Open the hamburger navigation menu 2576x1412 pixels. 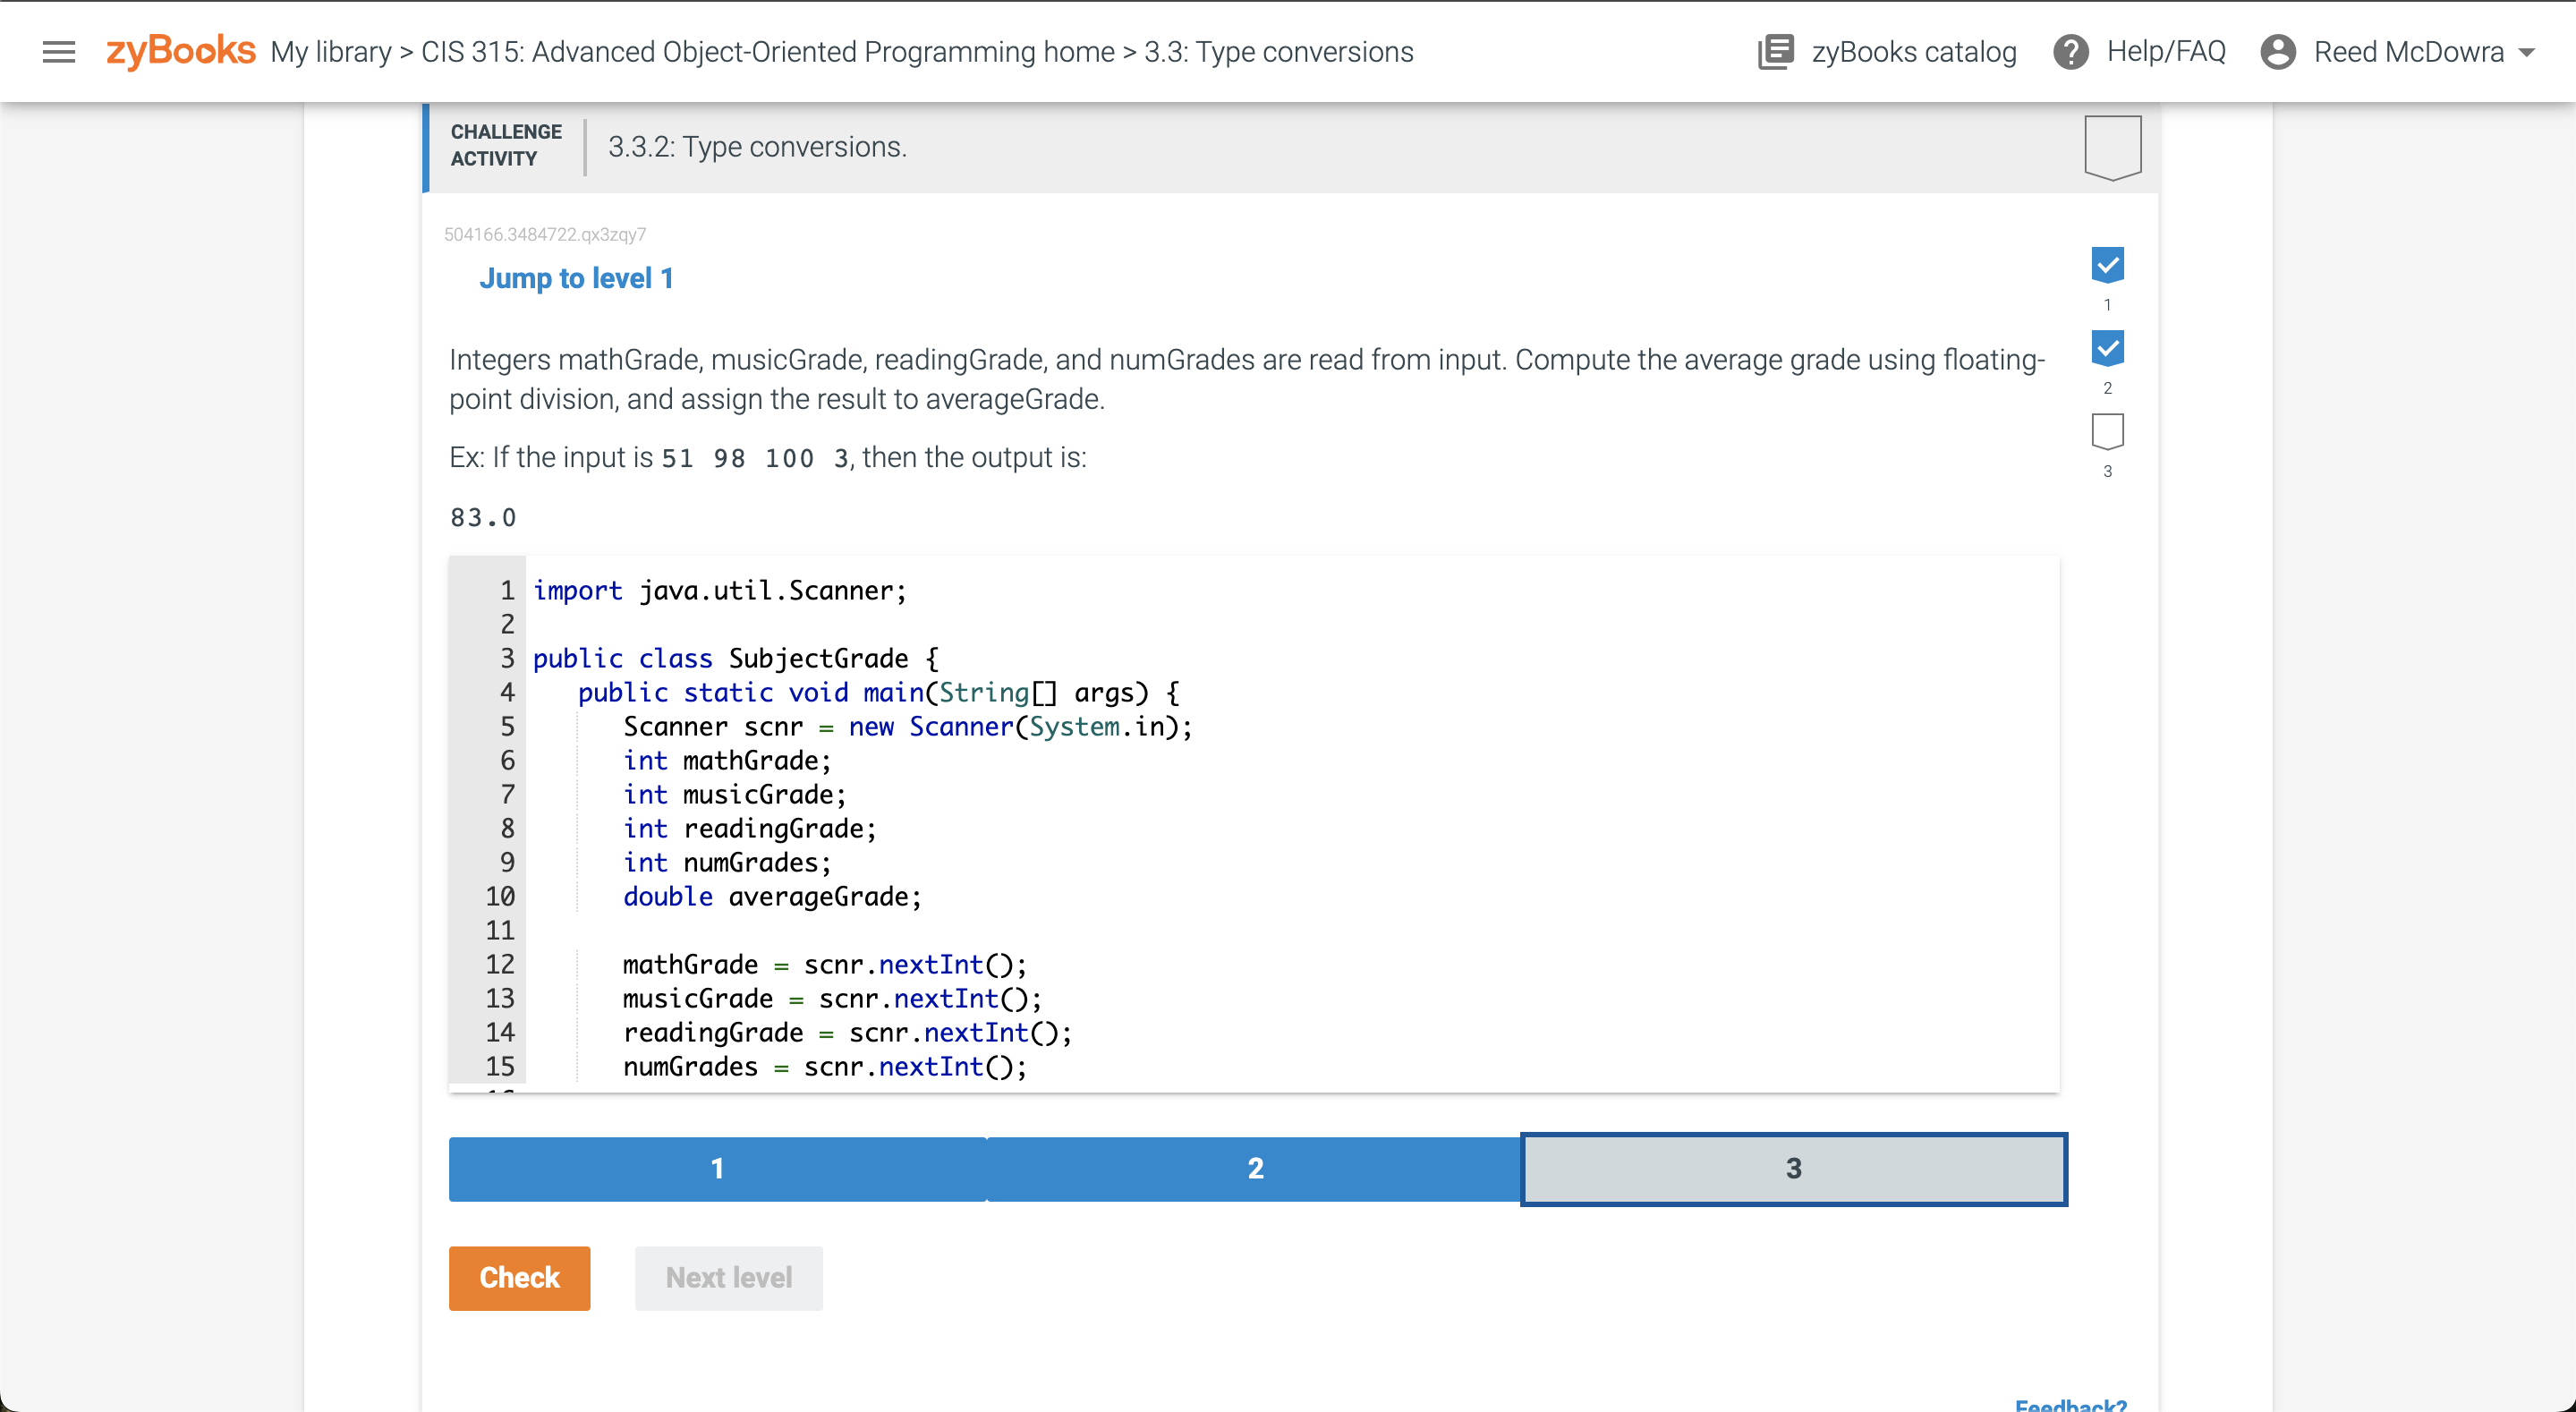coord(59,52)
